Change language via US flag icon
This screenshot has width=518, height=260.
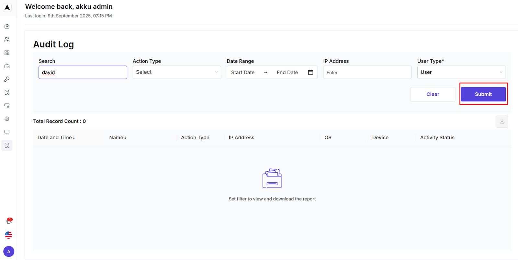point(9,235)
